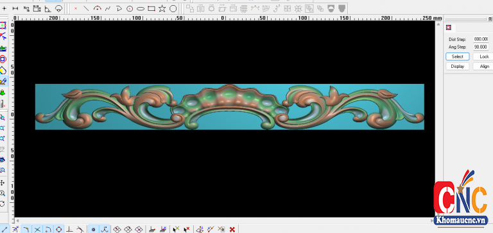
Task: Click the green bell-shaped sidebar tool
Action: pyautogui.click(x=3, y=93)
